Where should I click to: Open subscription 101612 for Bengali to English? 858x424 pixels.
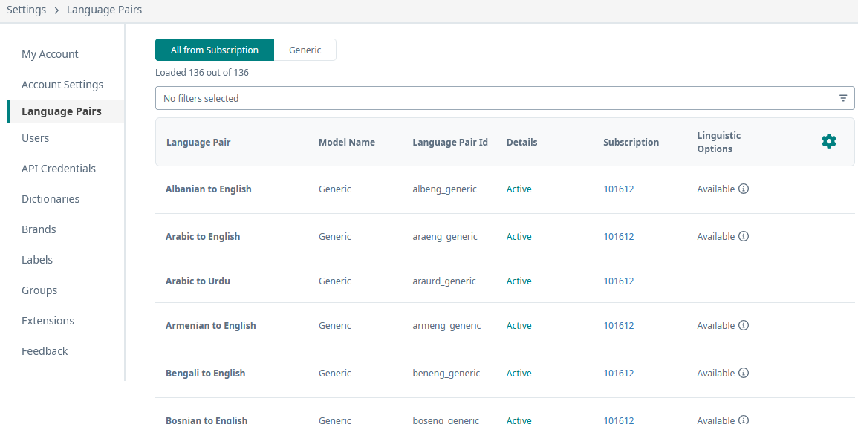tap(618, 373)
